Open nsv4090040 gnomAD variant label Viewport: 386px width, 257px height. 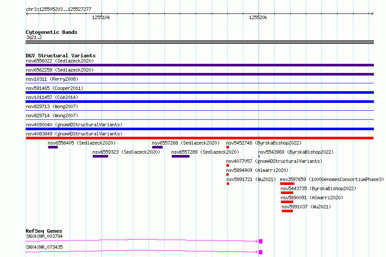pos(74,125)
